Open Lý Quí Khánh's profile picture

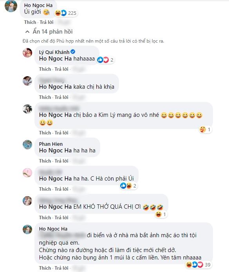27,52
